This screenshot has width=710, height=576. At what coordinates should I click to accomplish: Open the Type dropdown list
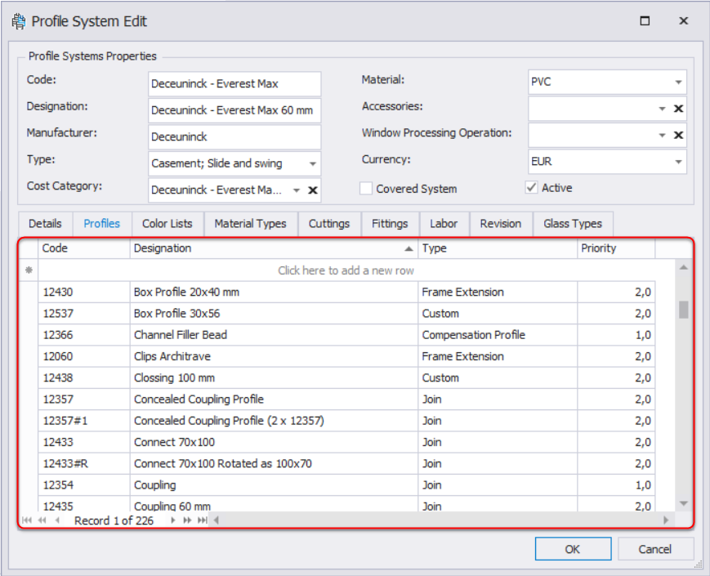(x=312, y=163)
